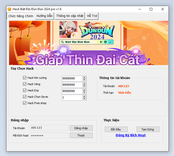Open the Hướng Dẫn tab

[x=44, y=16]
